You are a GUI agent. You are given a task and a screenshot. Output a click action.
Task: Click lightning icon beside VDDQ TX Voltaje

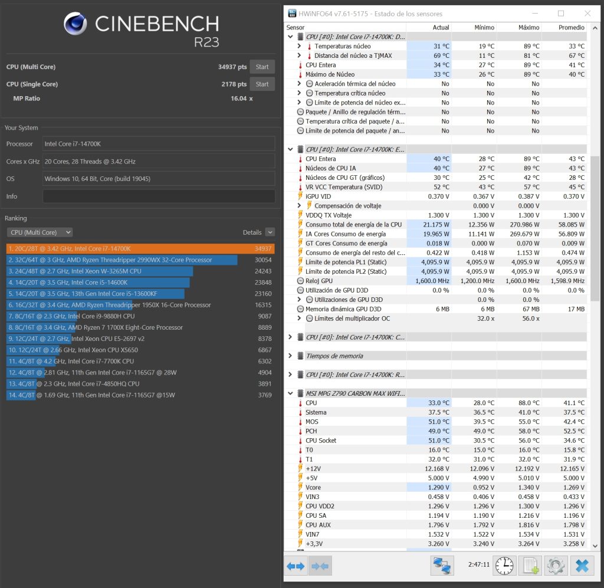[300, 215]
